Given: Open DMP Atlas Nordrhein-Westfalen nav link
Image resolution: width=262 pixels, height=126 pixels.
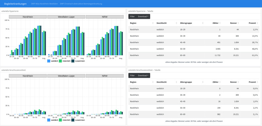Looking at the screenshot, I should coord(45,4).
